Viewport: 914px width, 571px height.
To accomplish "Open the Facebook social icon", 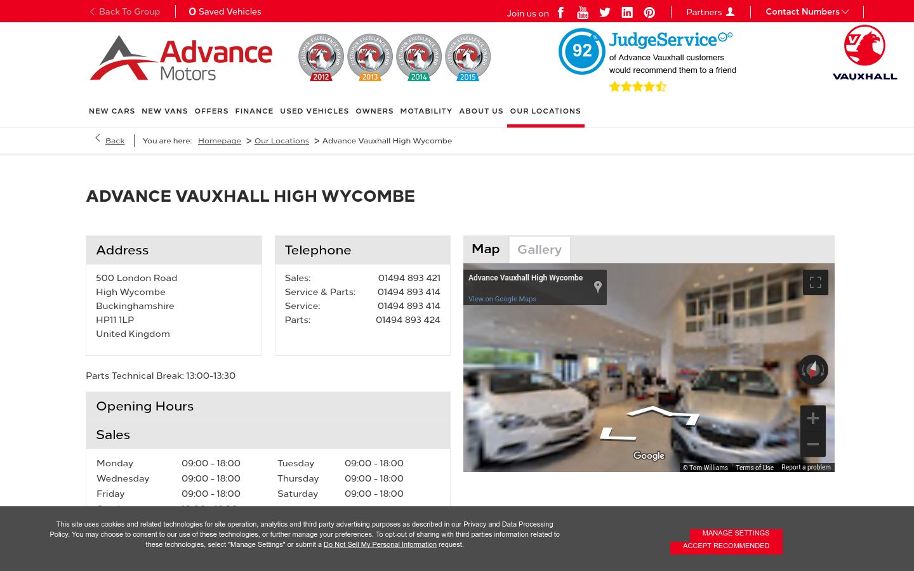I will (560, 12).
